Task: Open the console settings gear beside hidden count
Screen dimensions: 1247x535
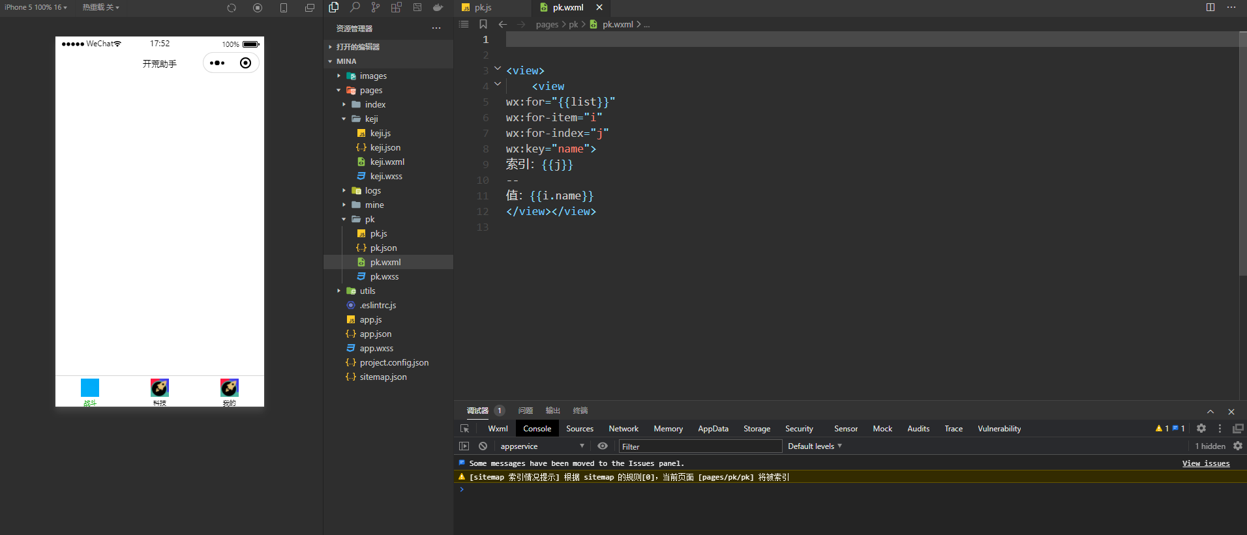Action: pyautogui.click(x=1238, y=446)
